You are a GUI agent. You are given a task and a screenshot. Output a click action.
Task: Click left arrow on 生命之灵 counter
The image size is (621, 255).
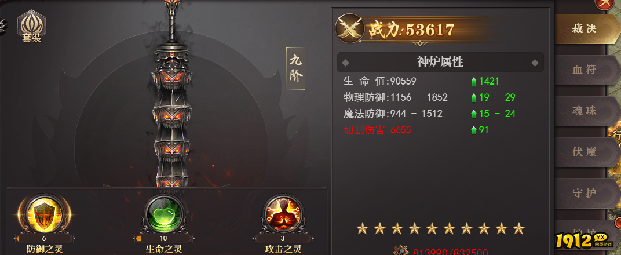click(138, 239)
